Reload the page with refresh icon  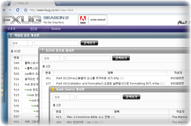click(x=18, y=10)
